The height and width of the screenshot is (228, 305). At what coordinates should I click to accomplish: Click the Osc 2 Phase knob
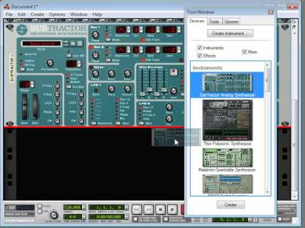coord(95,55)
